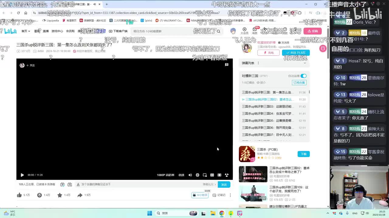Open user avatar in bilibili header
The image size is (389, 218).
233,31
